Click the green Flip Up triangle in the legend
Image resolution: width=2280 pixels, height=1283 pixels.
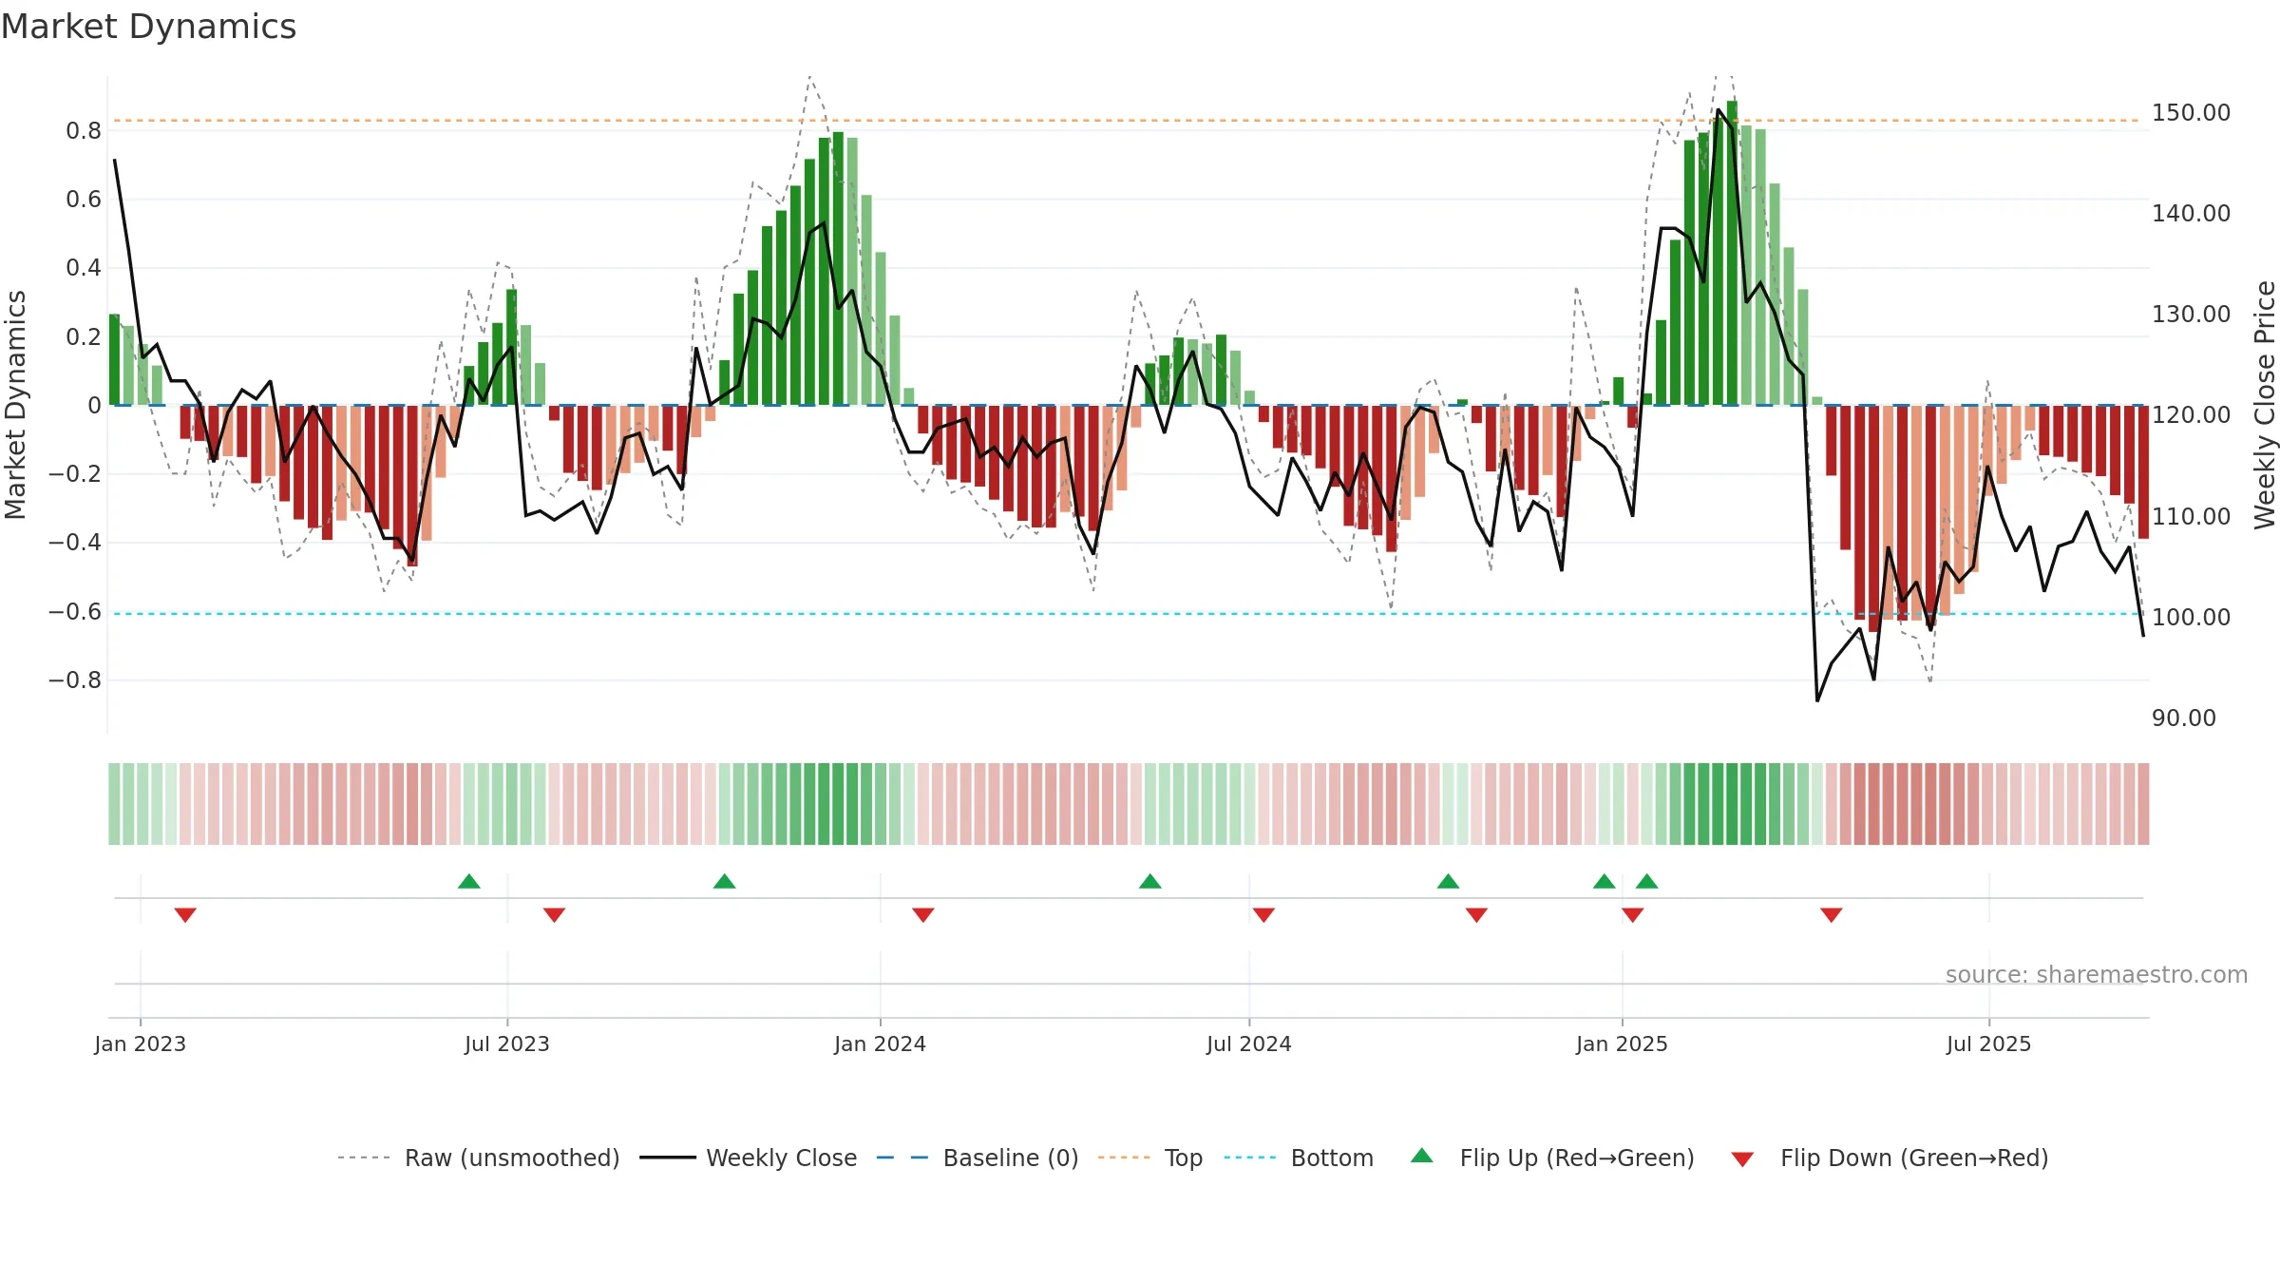1422,1156
